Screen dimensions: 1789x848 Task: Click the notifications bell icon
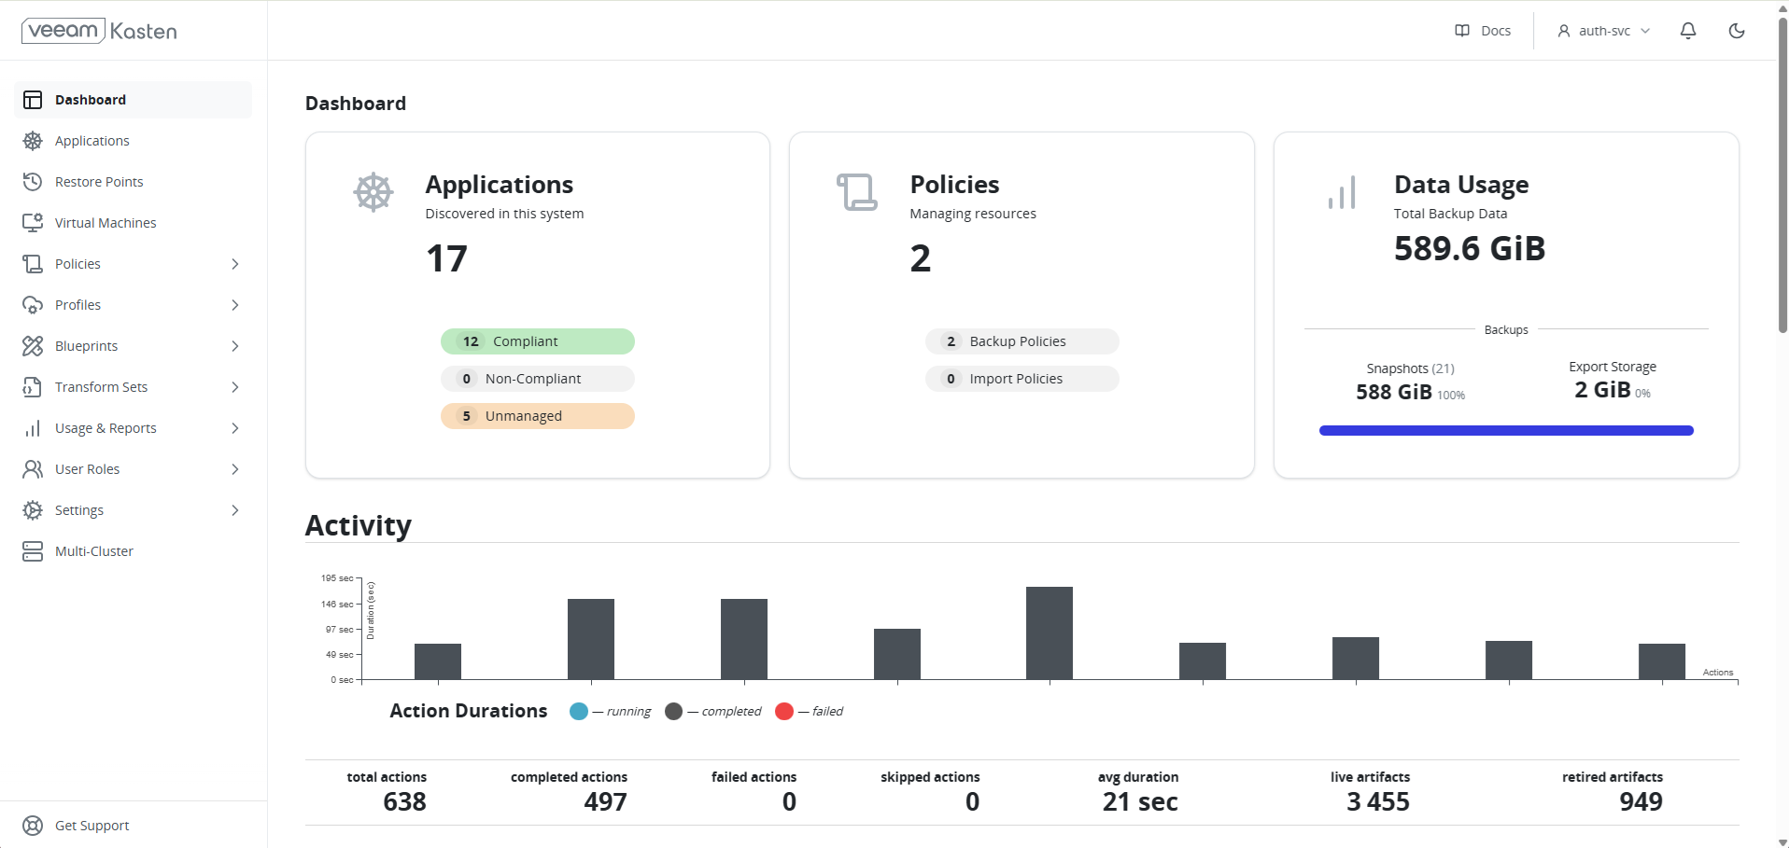[1687, 31]
